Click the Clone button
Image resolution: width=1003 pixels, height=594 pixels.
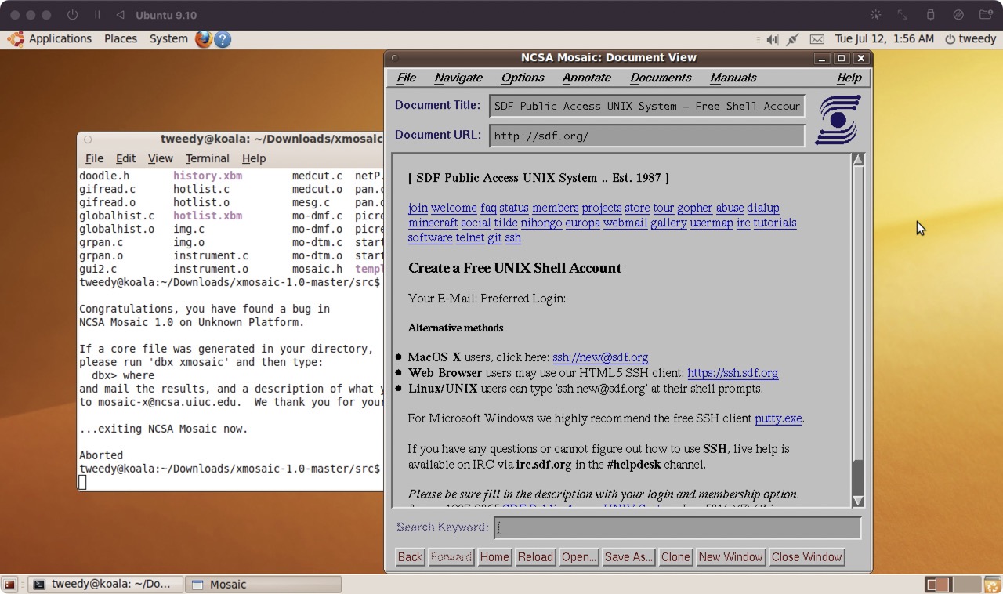[675, 557]
